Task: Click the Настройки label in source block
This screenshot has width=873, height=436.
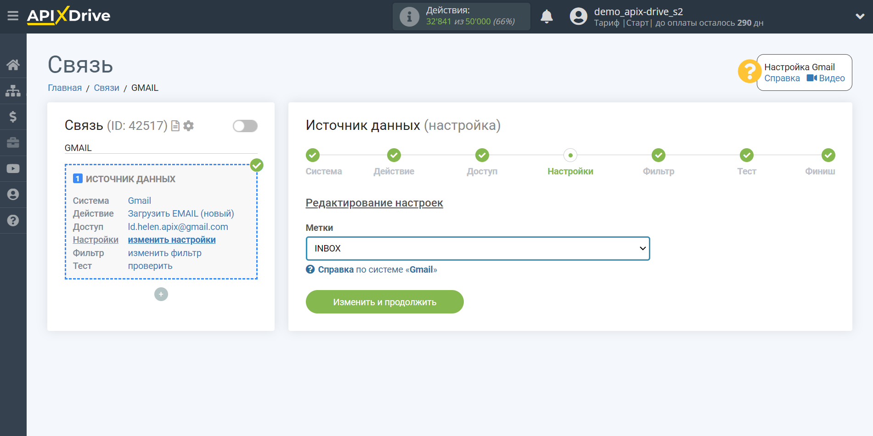Action: (x=96, y=240)
